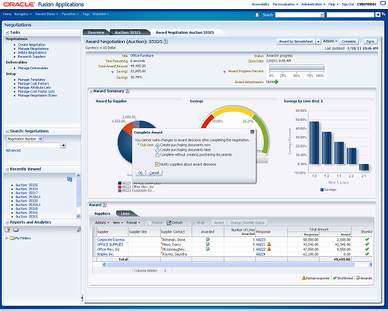The image size is (388, 311).
Task: Open the Award section help icon
Action: 104,205
